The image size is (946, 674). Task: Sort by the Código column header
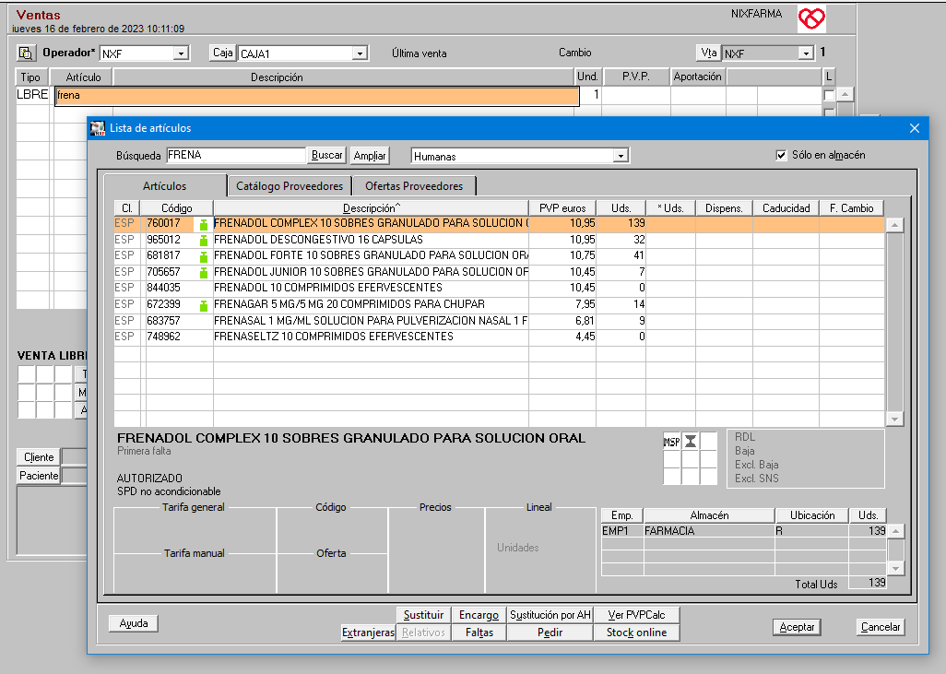[177, 208]
